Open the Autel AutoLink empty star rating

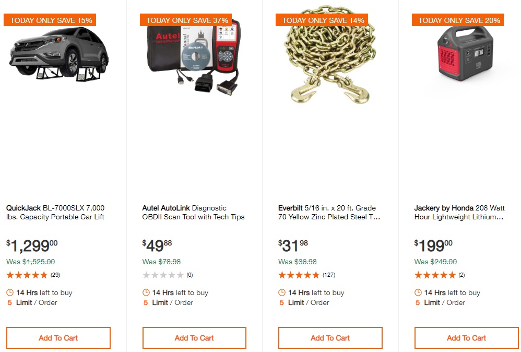click(163, 275)
